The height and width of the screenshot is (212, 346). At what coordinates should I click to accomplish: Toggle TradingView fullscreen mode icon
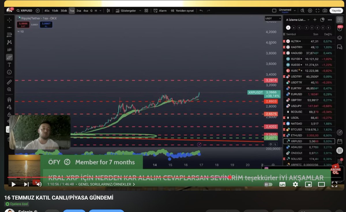coord(317,11)
